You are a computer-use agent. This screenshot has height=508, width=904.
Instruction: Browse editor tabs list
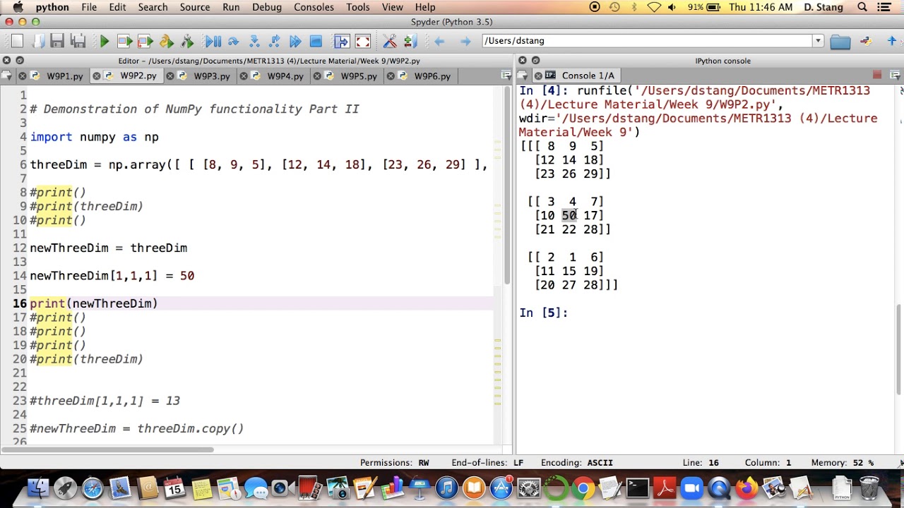click(6, 75)
